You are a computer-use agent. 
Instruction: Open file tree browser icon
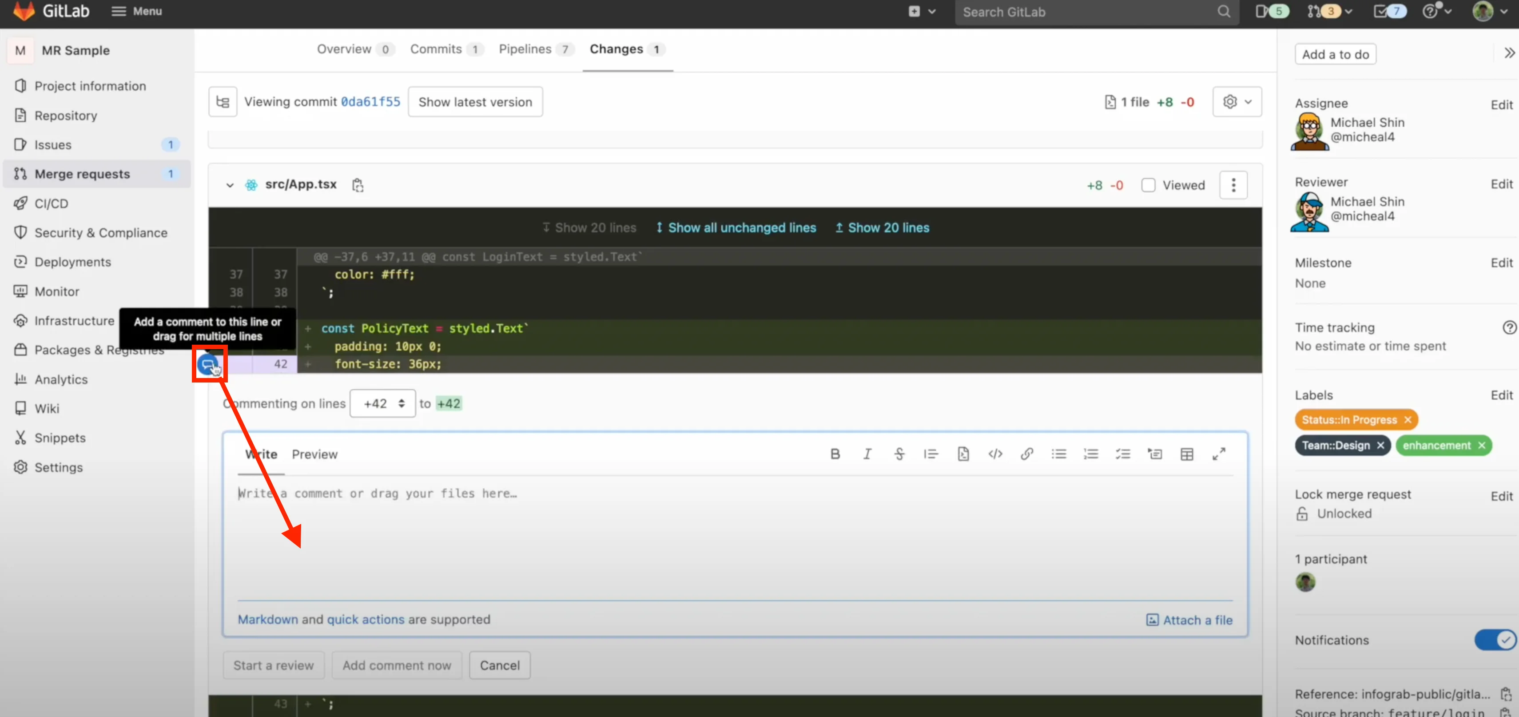(x=223, y=102)
